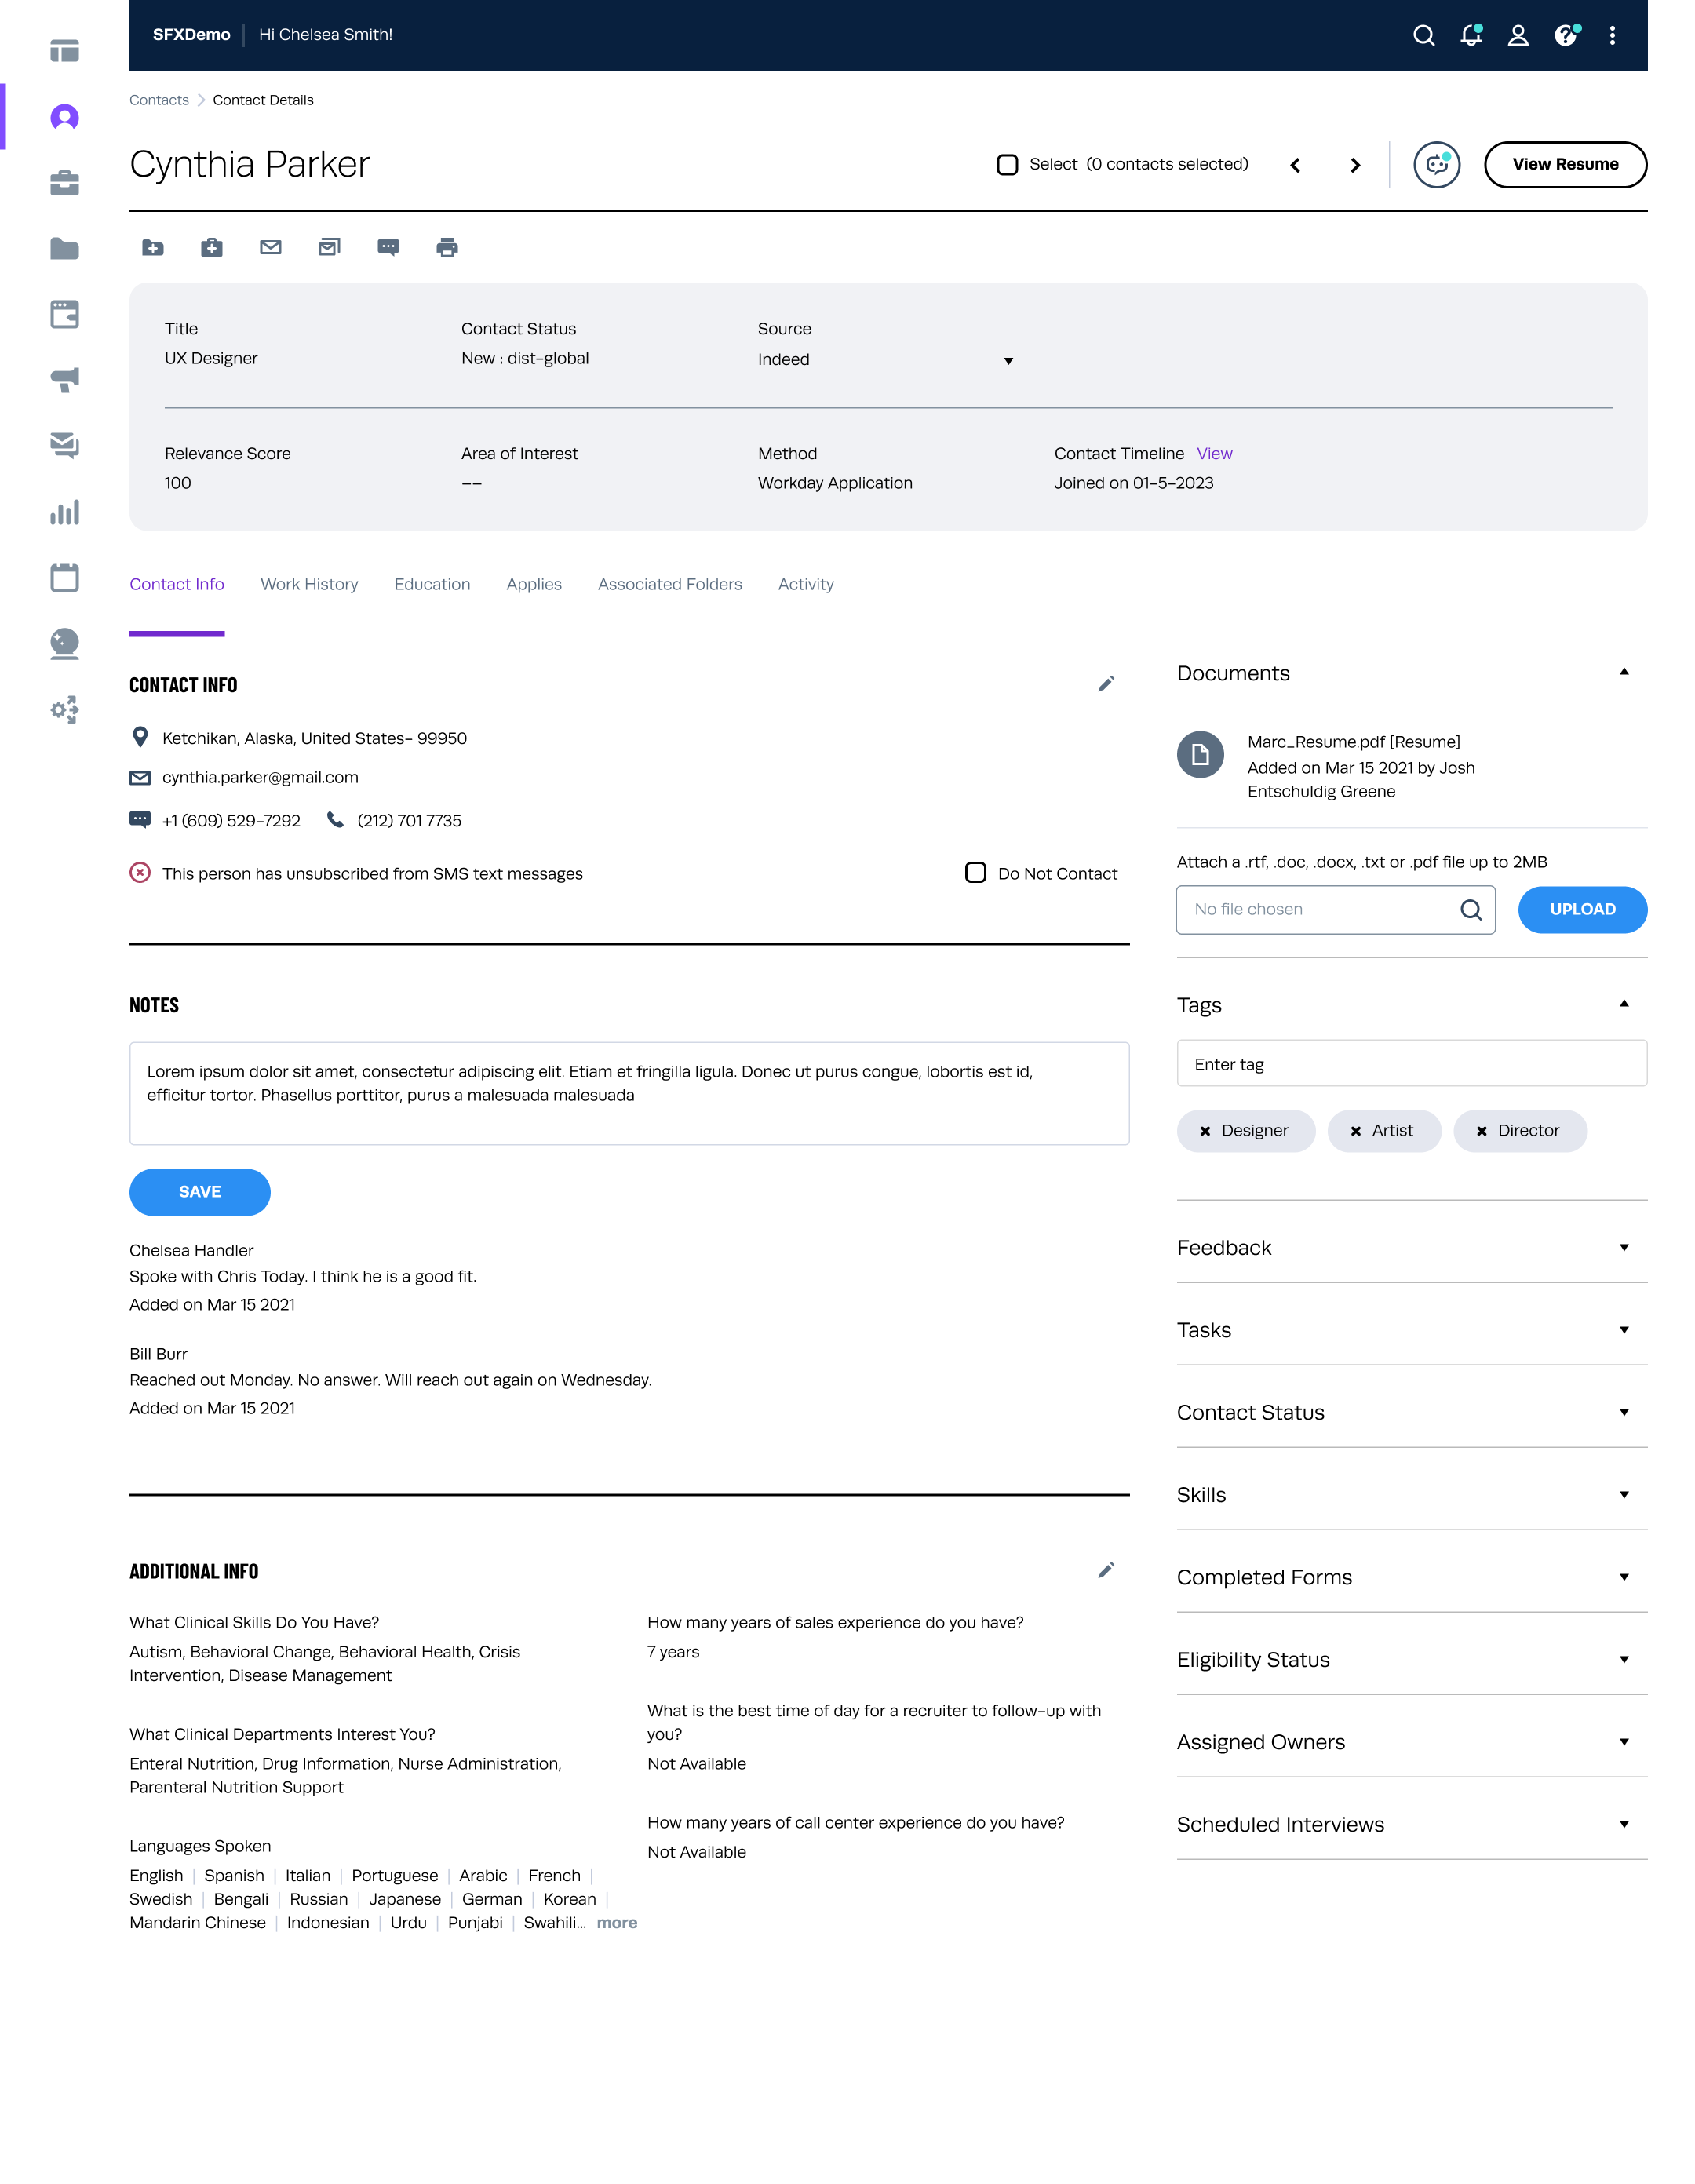Screen dimensions: 1695x2184
Task: Click the Enter tag input field
Action: point(1410,1064)
